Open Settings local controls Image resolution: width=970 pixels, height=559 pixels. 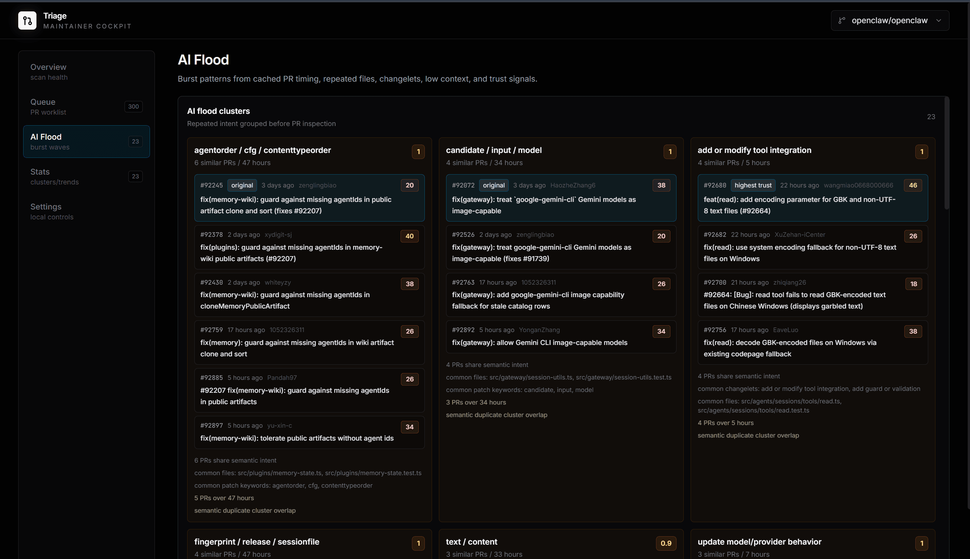click(x=87, y=211)
